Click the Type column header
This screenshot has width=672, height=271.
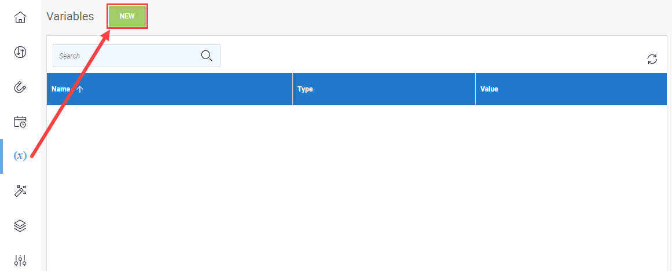[305, 89]
